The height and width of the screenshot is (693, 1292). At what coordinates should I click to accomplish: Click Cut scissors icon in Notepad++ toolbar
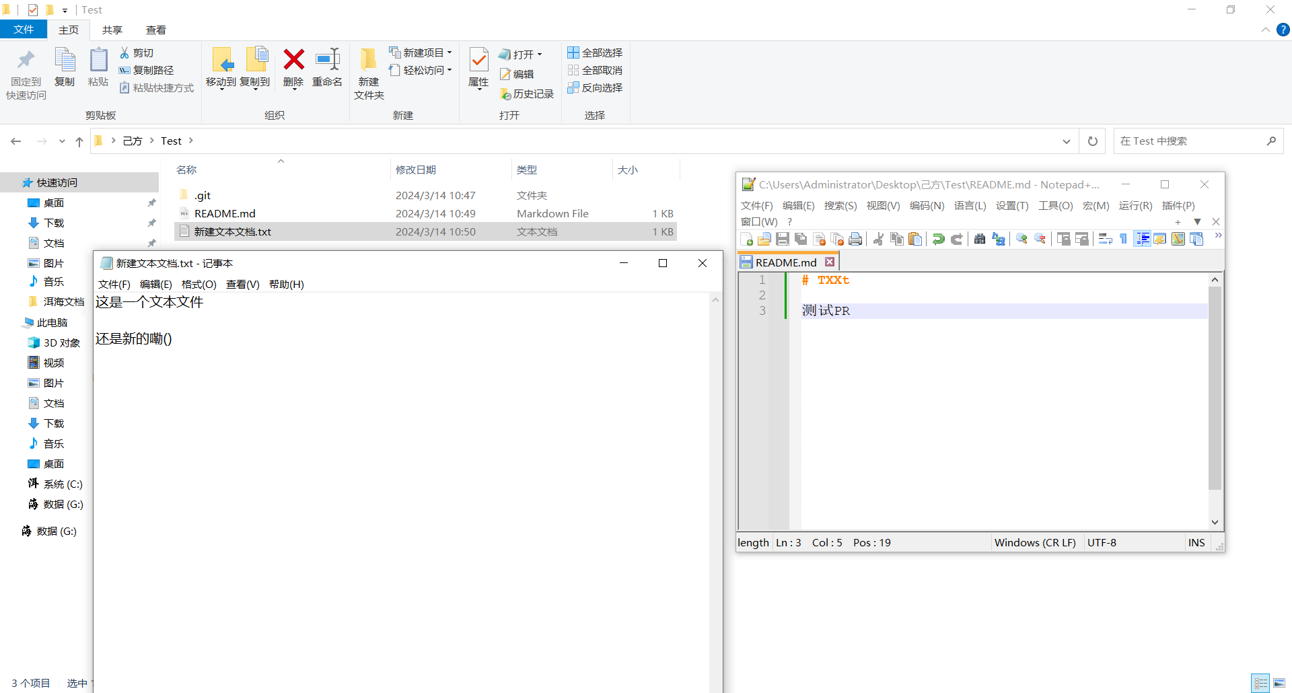(878, 239)
